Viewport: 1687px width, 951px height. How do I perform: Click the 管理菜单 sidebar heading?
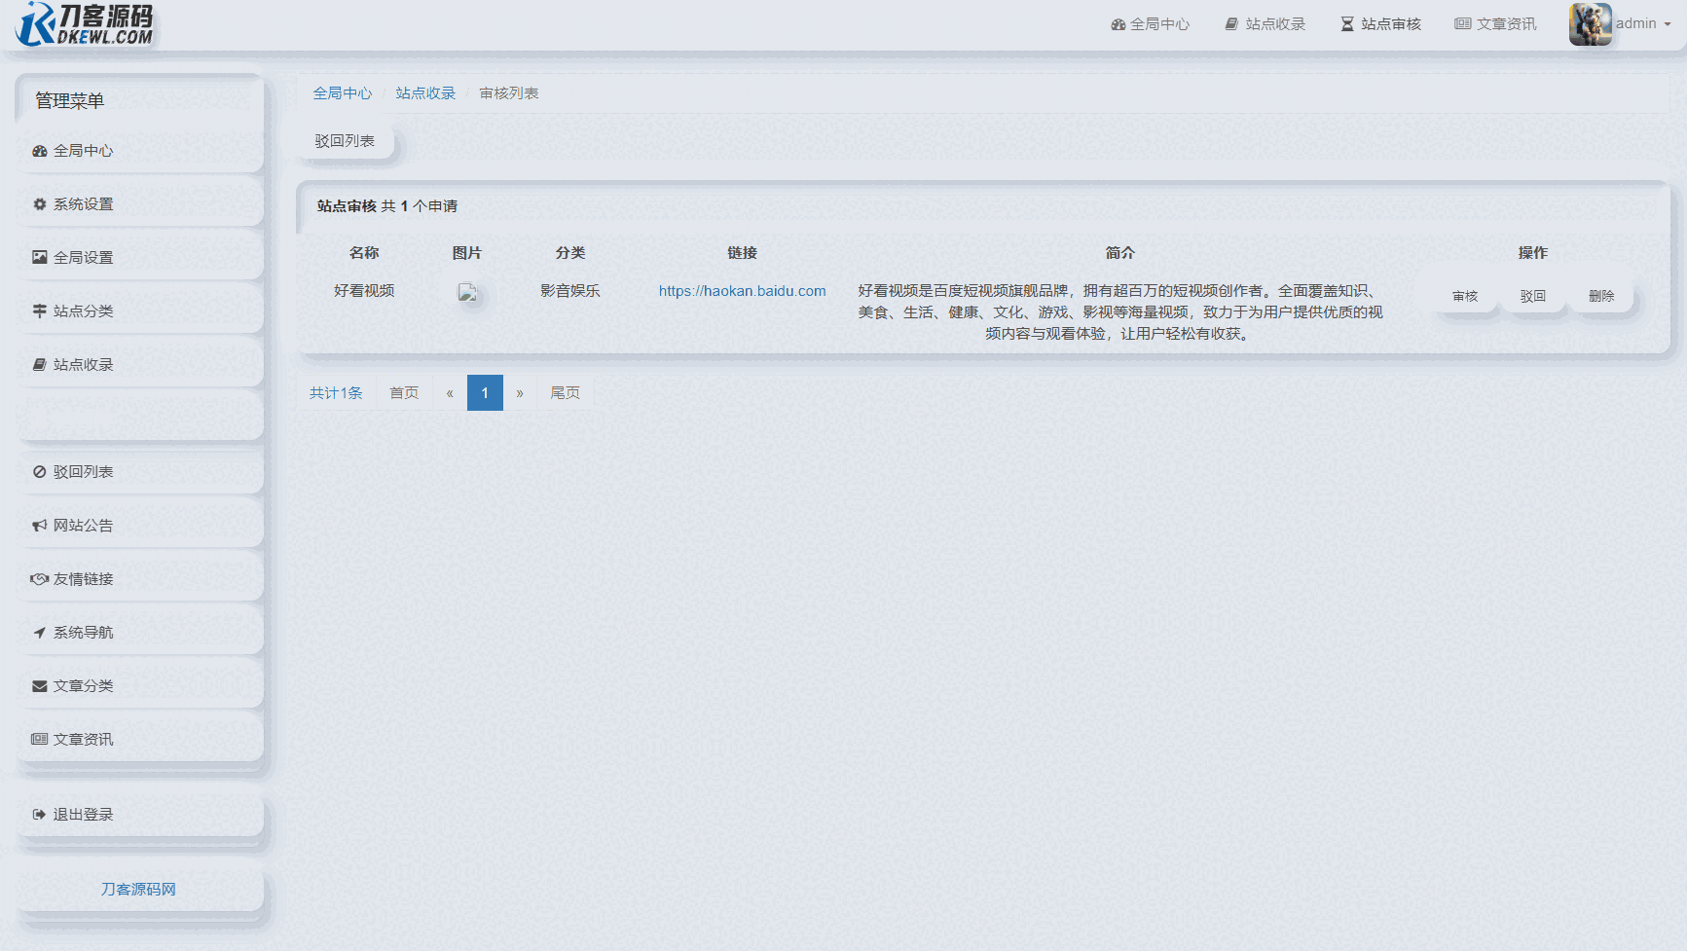click(70, 101)
